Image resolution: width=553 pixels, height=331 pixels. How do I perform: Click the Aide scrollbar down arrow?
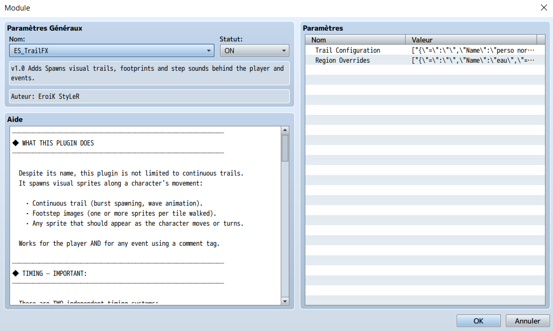[285, 301]
